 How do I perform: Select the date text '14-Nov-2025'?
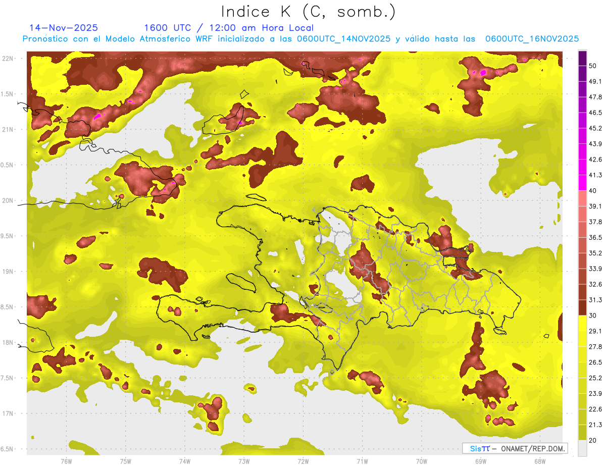coord(64,28)
